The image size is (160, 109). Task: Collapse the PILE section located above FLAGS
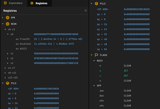[x=92, y=4]
